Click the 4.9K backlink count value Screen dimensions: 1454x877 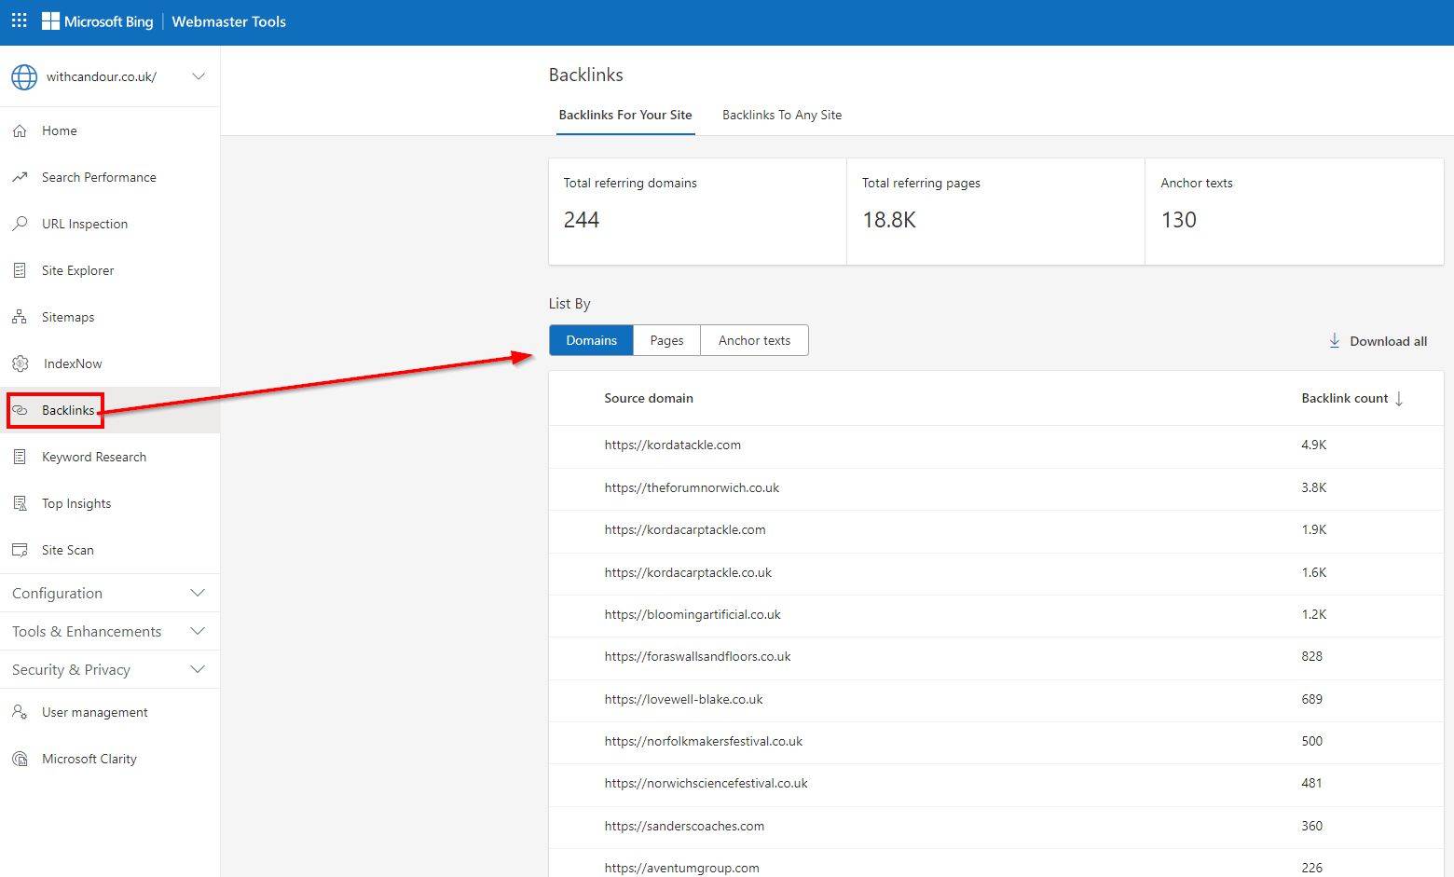pos(1314,445)
